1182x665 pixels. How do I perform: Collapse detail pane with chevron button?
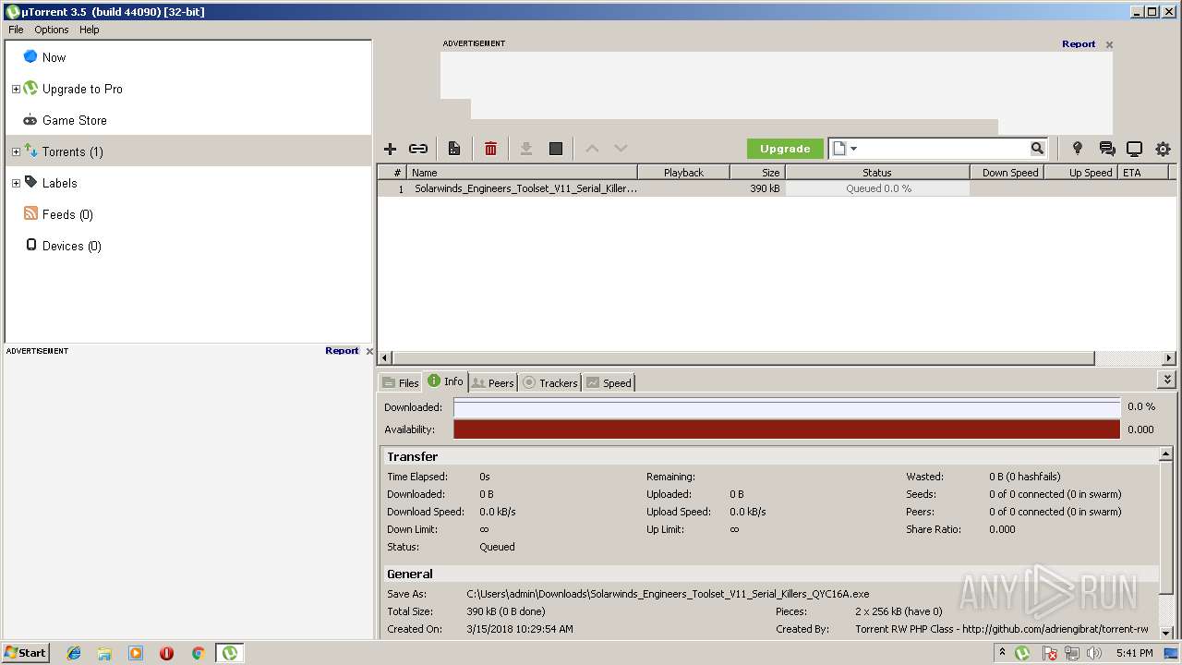[x=1167, y=380]
